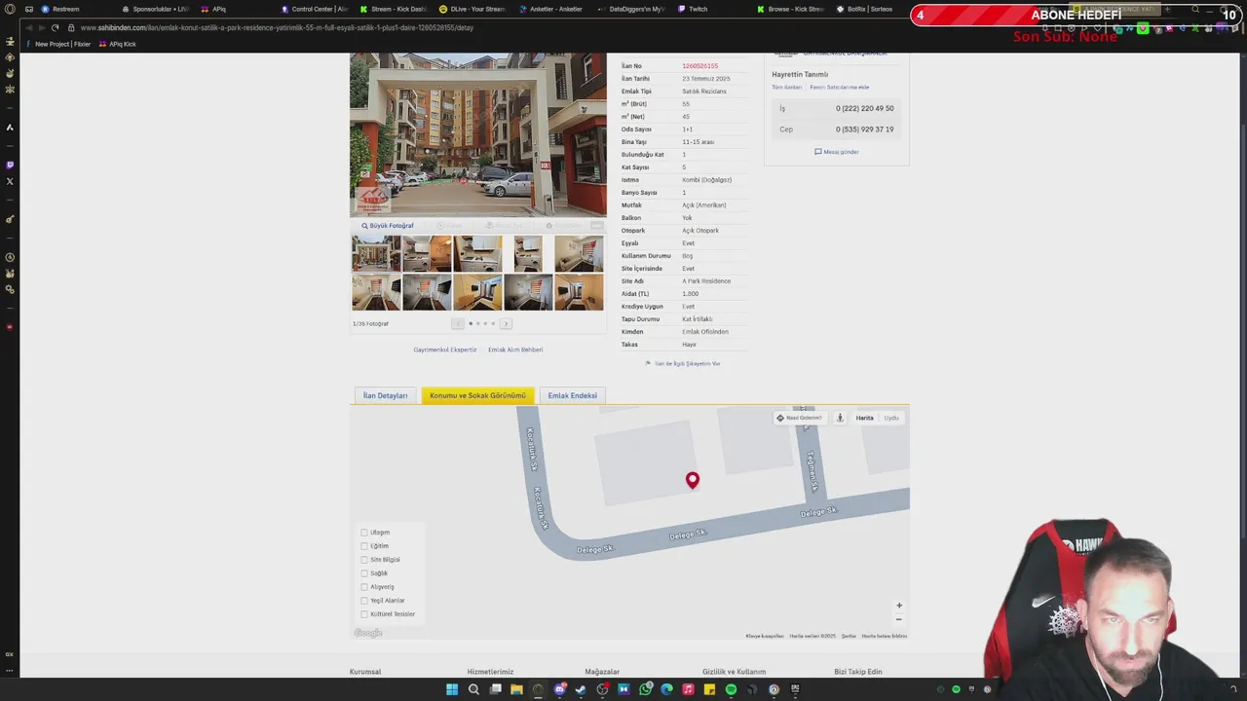Open the Emlak Endeksi tab
Screen dimensions: 1247x701
pyautogui.click(x=572, y=395)
